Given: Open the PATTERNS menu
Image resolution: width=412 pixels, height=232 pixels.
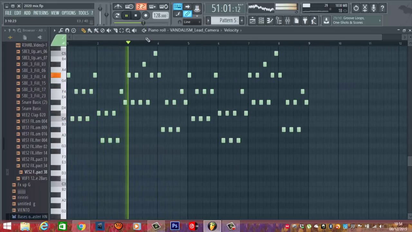Looking at the screenshot, I should pyautogui.click(x=41, y=13).
